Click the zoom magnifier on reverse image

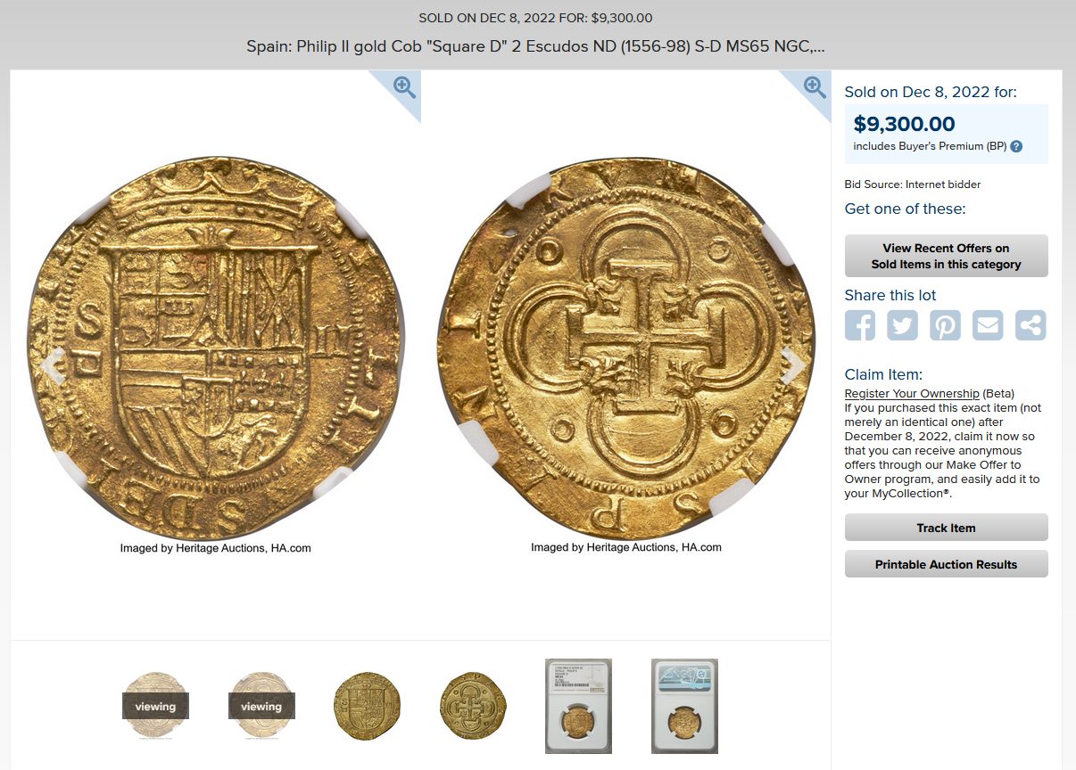coord(815,86)
